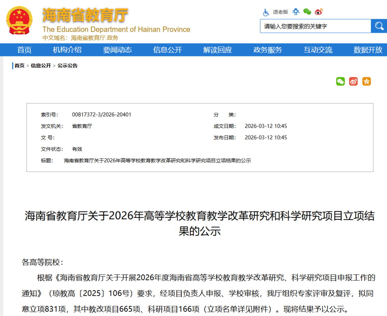Select 信息公开 in the blue navigation bar
The width and height of the screenshot is (387, 316).
pyautogui.click(x=168, y=50)
